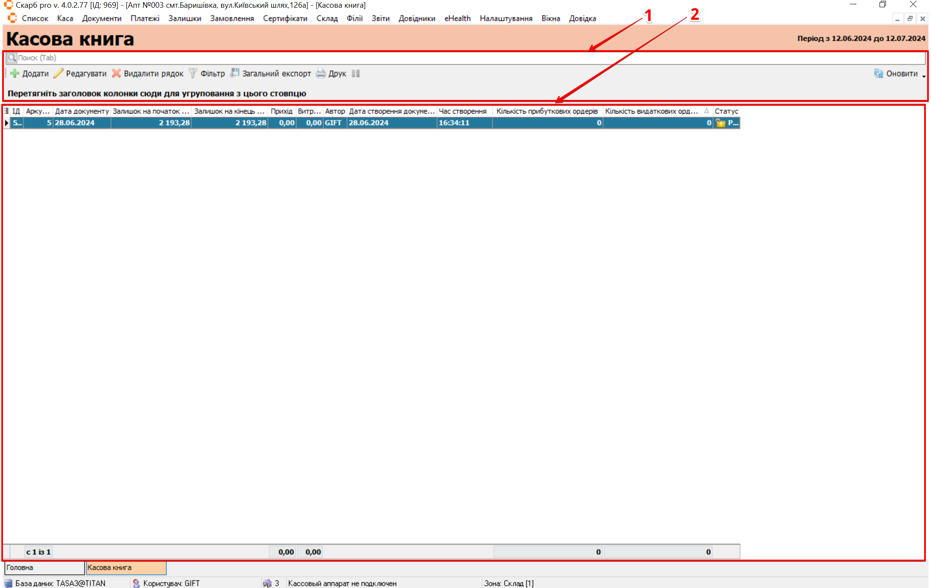The height and width of the screenshot is (588, 931).
Task: Click the search magnifier icon
Action: click(12, 57)
